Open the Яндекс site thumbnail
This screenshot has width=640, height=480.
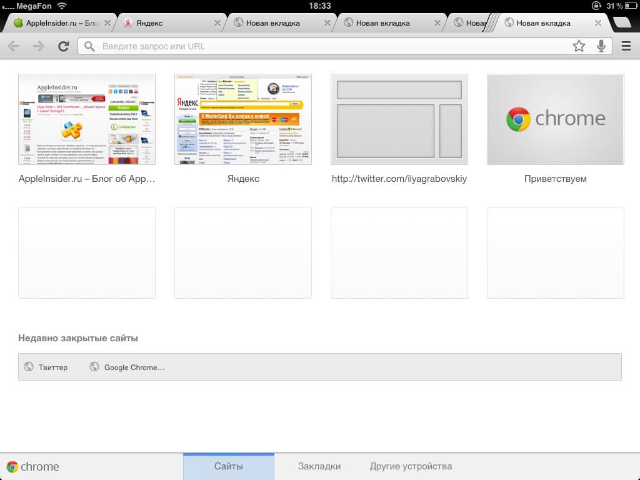click(243, 119)
